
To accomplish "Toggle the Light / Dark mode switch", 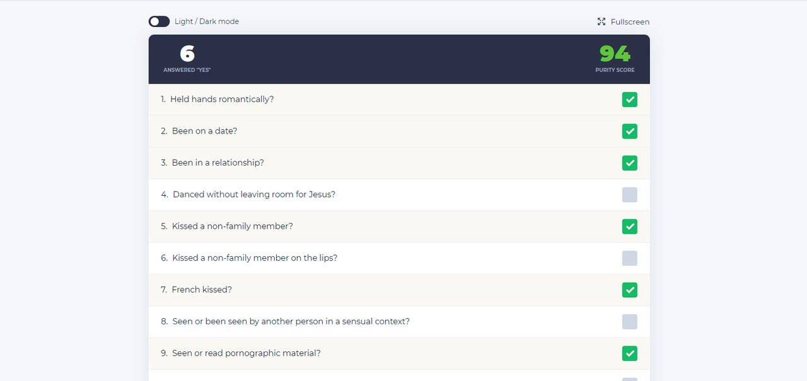I will pos(159,21).
